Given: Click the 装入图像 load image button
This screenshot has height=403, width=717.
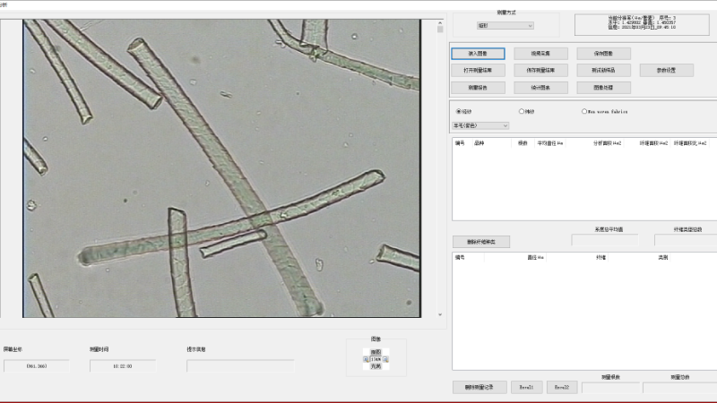Looking at the screenshot, I should click(478, 54).
